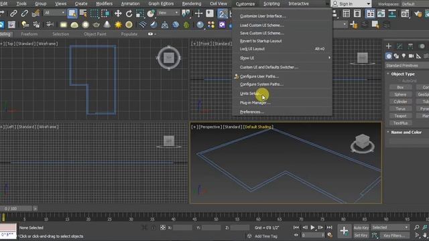The height and width of the screenshot is (241, 429).
Task: Switch to the Modify panel tab
Action: click(400, 46)
